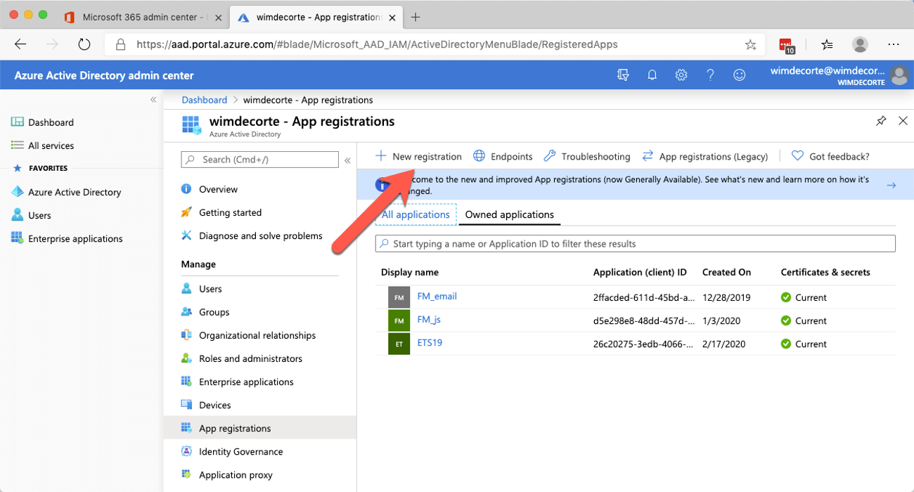Collapse the blade menu beside search

coord(347,160)
